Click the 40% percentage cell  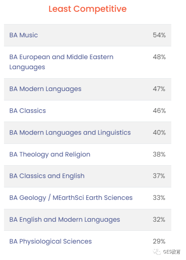[159, 132]
